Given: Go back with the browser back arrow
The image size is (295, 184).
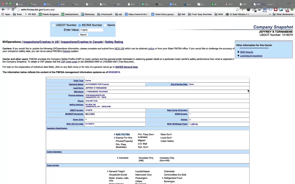Looking at the screenshot, I should (x=3, y=9).
